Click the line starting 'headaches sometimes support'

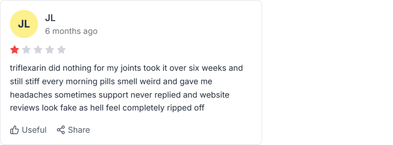pyautogui.click(x=120, y=95)
